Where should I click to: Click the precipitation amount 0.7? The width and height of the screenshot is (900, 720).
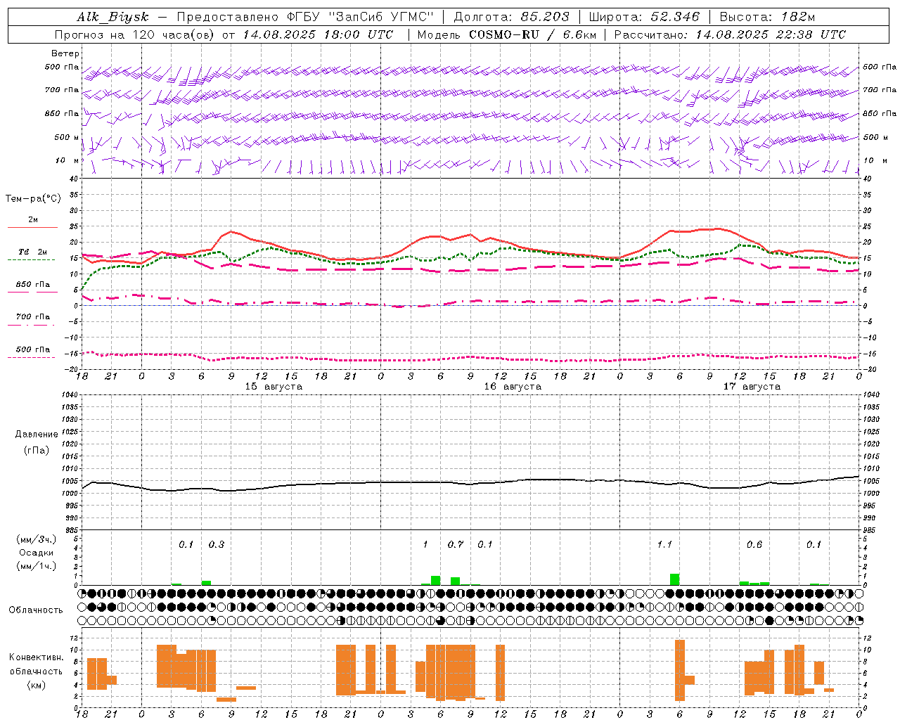456,544
